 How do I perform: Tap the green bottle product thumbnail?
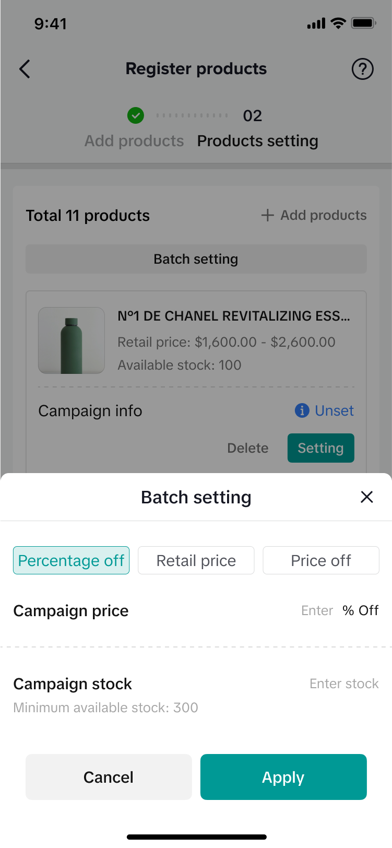[x=72, y=340]
